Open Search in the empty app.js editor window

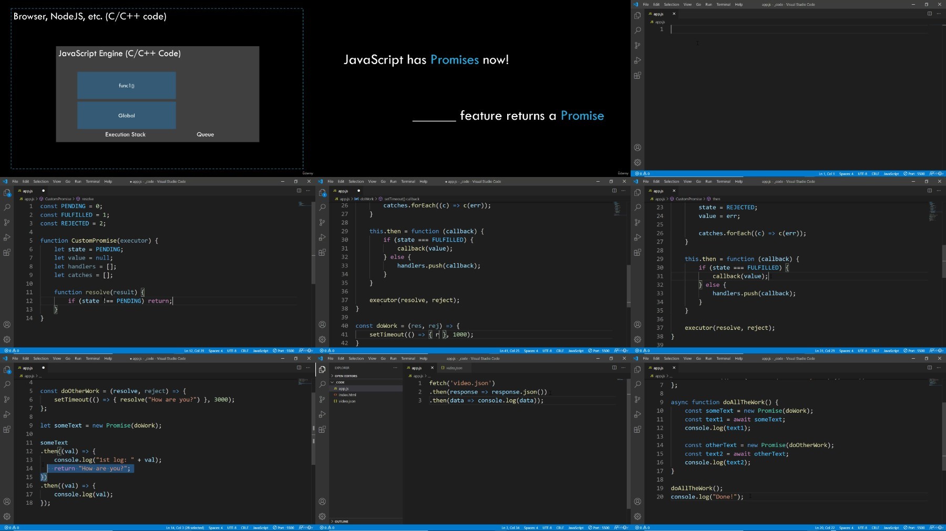coord(637,30)
